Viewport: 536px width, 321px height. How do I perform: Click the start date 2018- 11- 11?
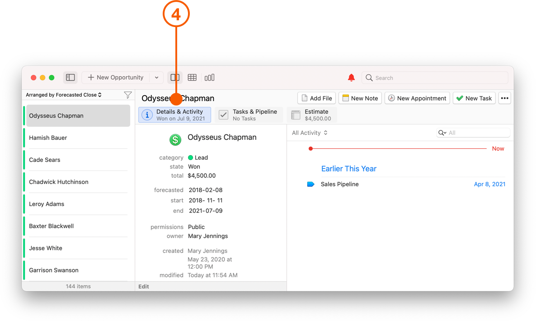coord(206,201)
